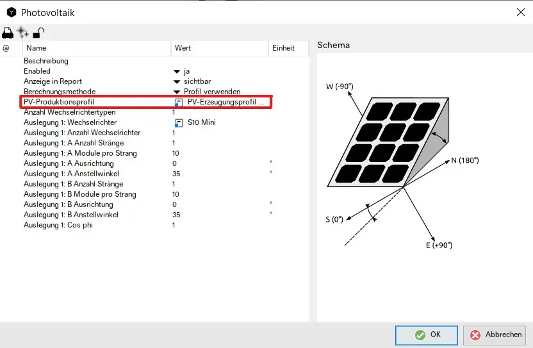Viewport: 533px width, 348px height.
Task: Click the PV-Erzeugungsprofil value text
Action: coord(225,102)
